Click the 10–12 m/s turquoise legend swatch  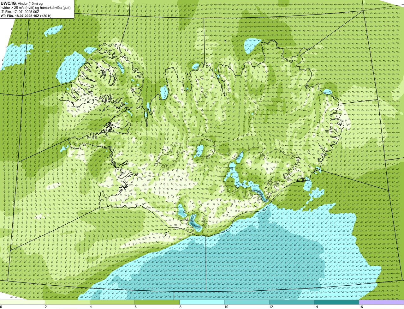pyautogui.click(x=247, y=302)
